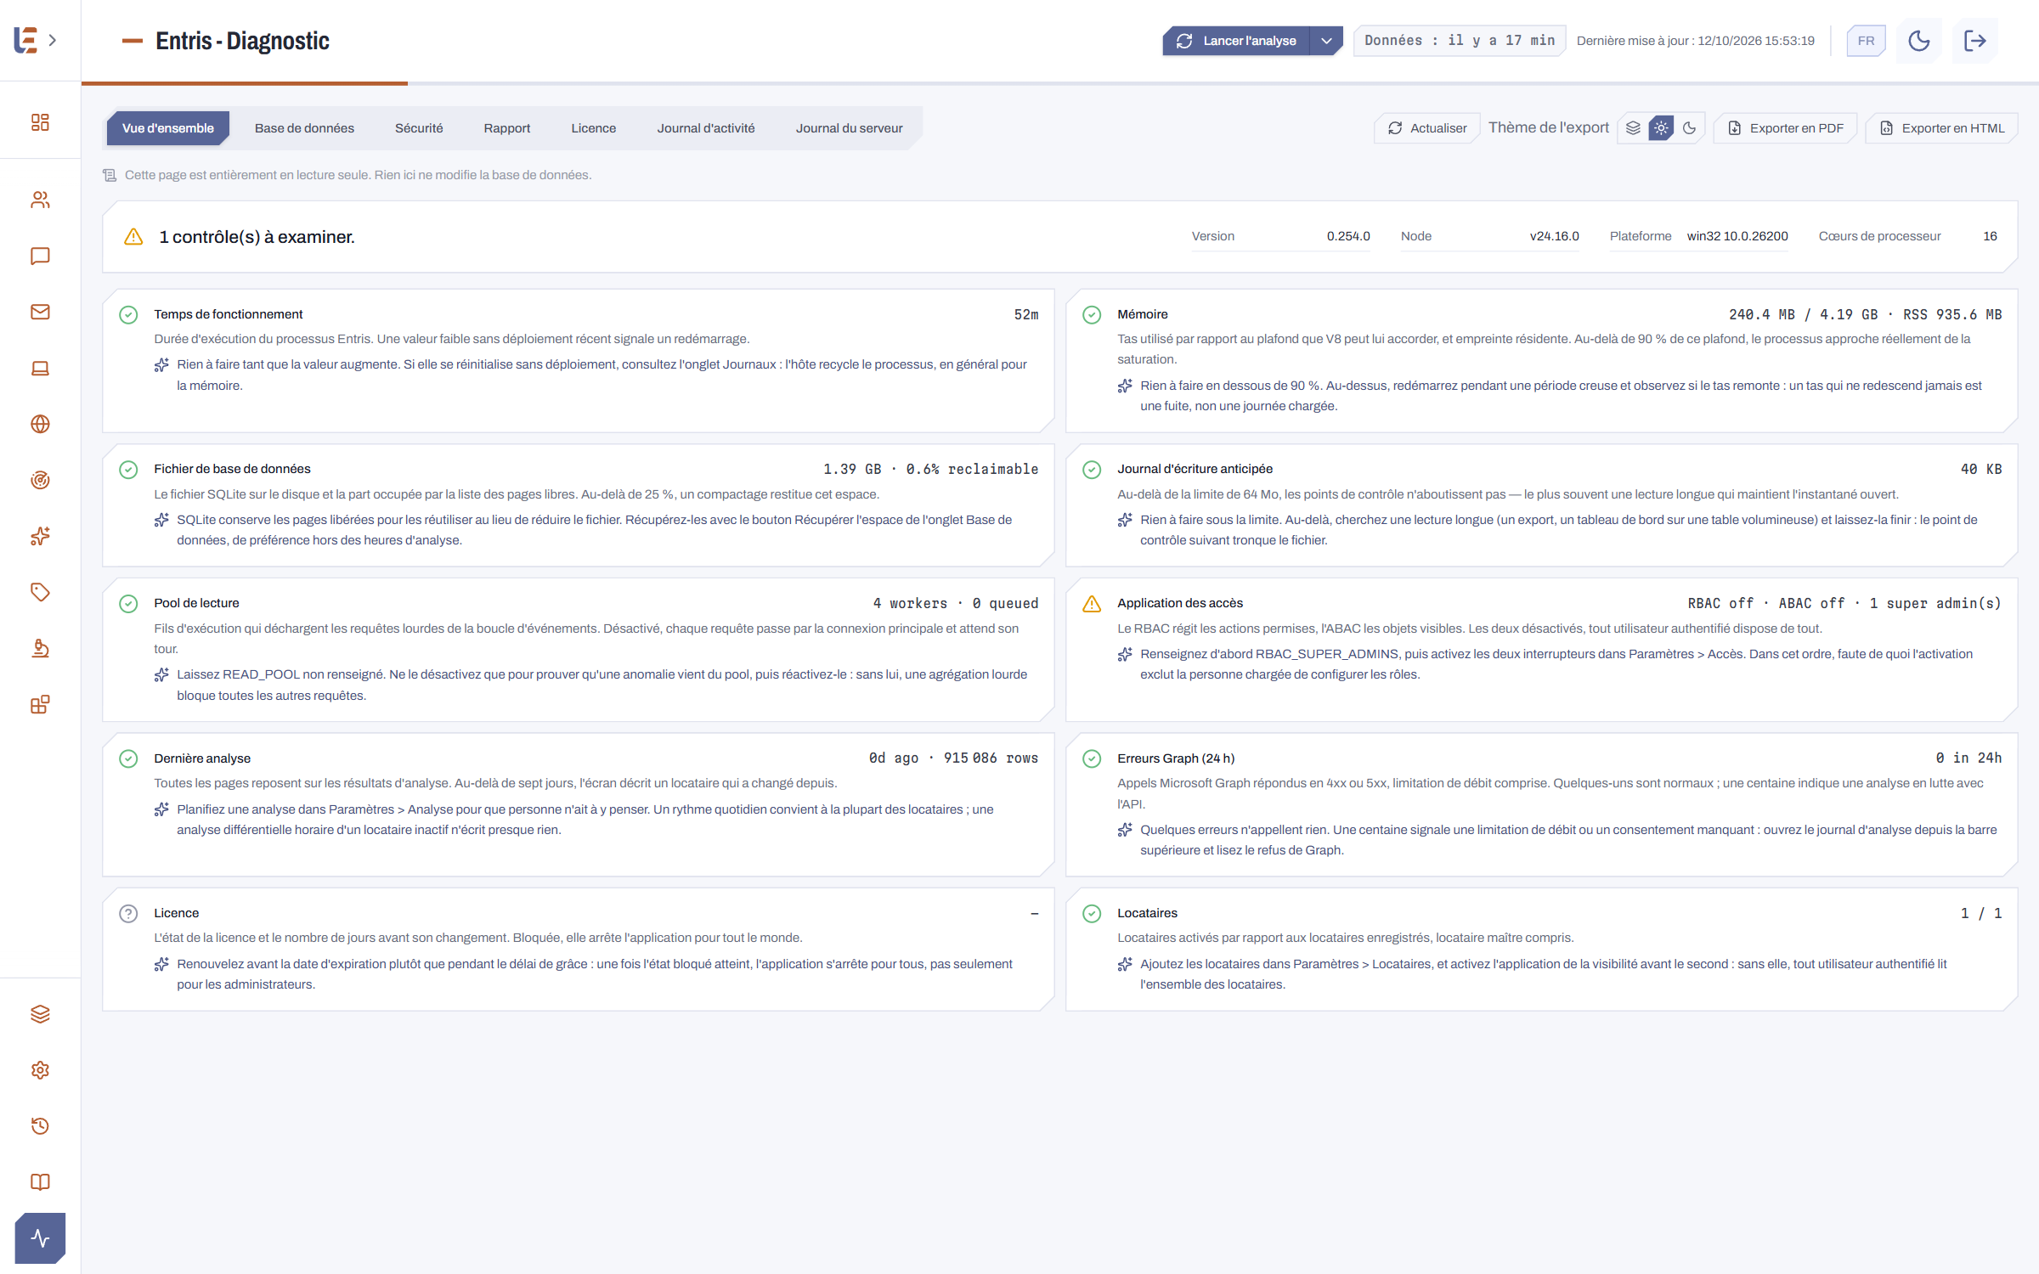Click Exporter en HTML

(x=1941, y=128)
